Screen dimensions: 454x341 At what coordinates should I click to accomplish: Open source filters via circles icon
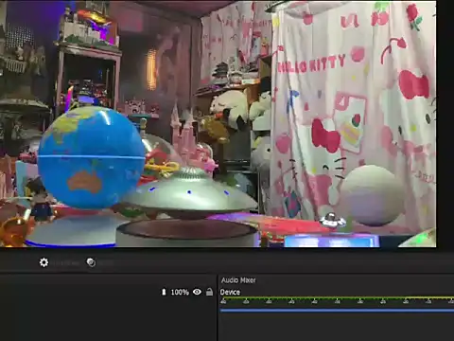[91, 262]
